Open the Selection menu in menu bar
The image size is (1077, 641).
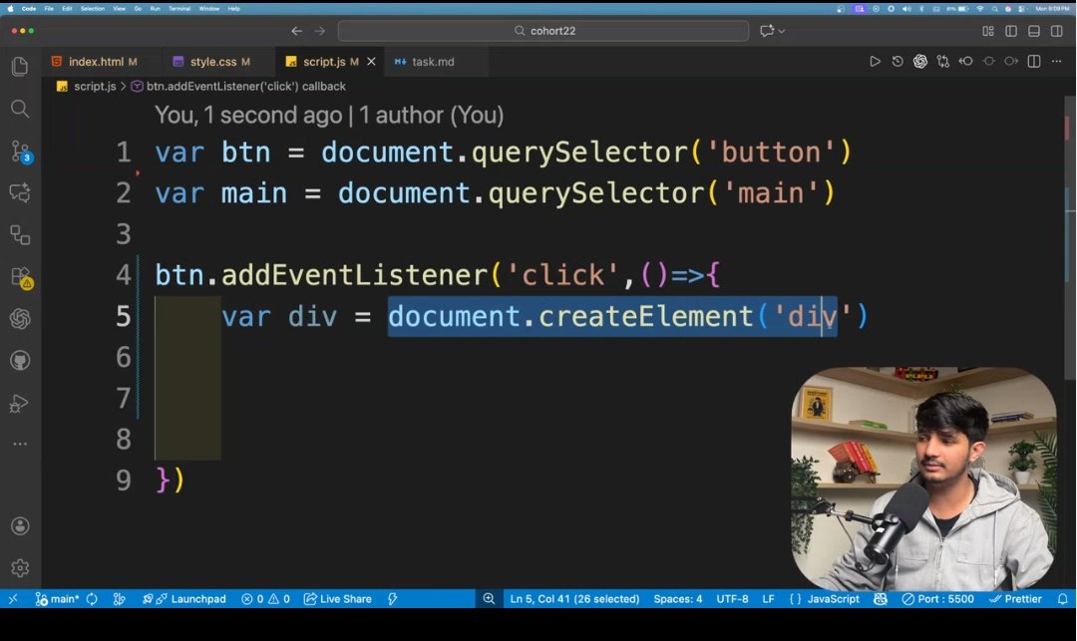[92, 9]
